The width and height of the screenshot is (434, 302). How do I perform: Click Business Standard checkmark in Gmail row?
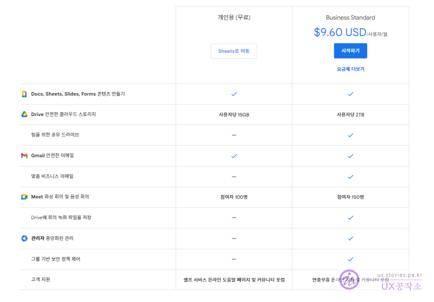tap(350, 156)
